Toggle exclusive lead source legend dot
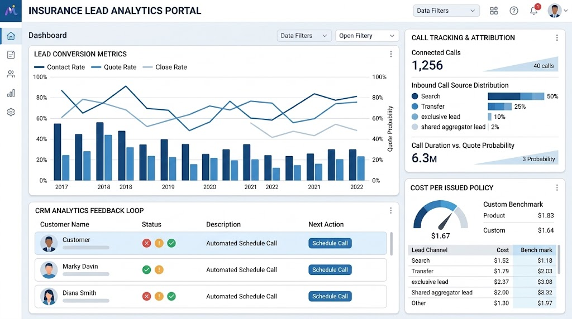Viewport: 572px width, 319px height. point(415,117)
